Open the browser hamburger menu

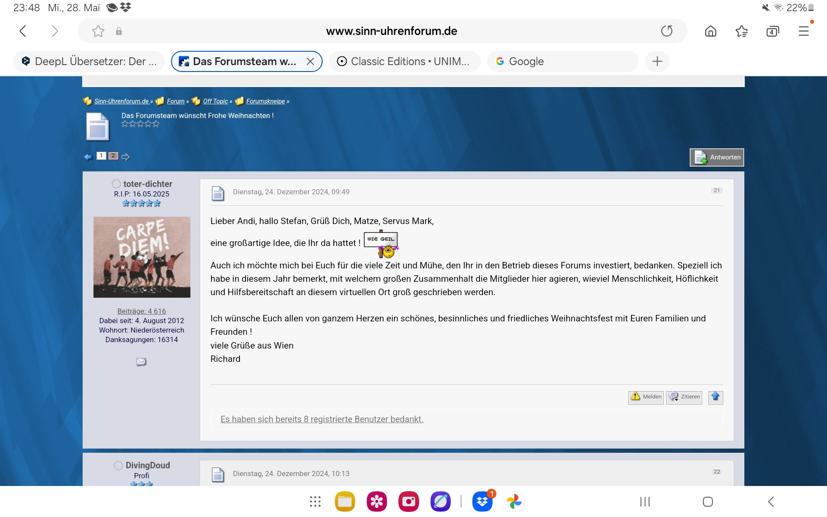[x=803, y=31]
